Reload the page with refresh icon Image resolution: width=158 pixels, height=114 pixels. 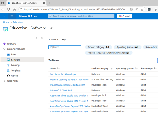[9, 9]
